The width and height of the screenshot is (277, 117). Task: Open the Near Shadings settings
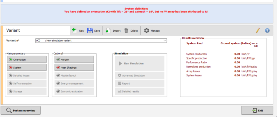pyautogui.click(x=74, y=67)
